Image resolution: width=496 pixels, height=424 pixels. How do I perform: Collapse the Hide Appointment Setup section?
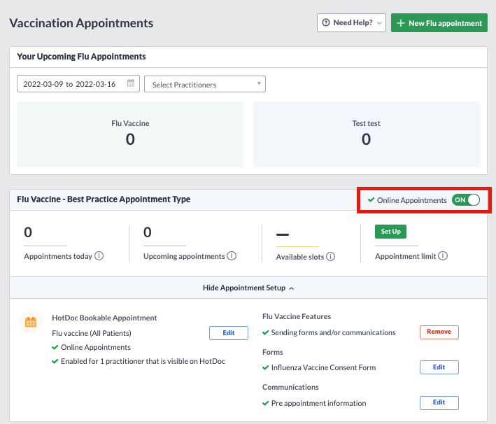[x=248, y=288]
